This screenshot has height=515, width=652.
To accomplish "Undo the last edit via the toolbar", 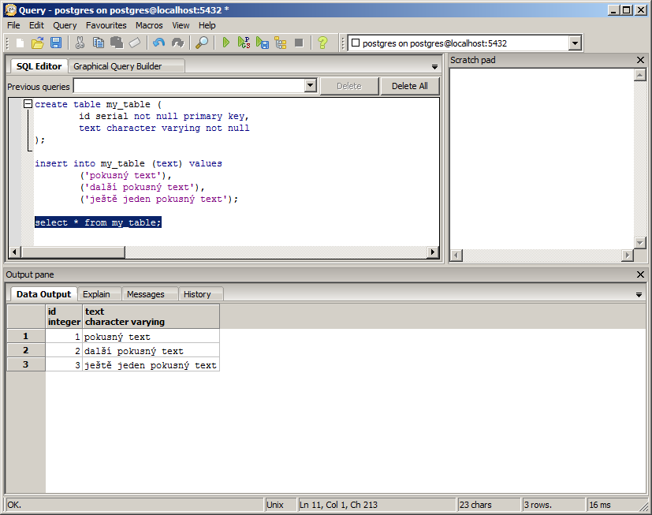I will click(159, 43).
